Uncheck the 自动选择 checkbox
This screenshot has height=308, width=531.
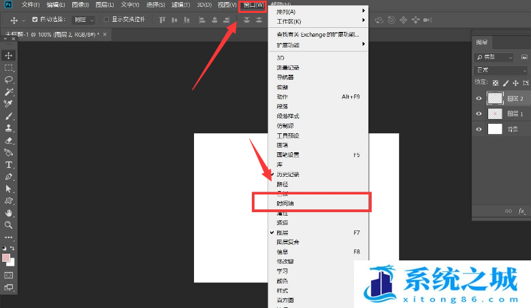pos(35,20)
